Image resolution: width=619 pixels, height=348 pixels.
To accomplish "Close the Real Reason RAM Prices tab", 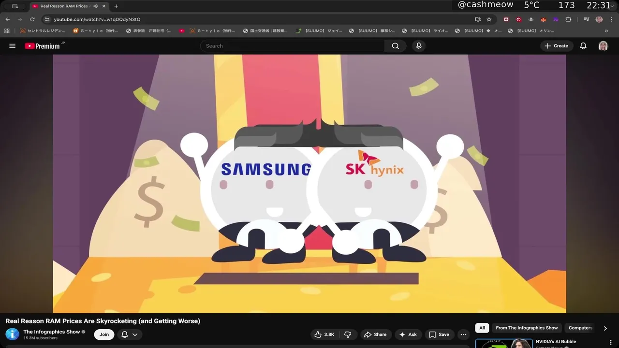I will (x=103, y=6).
